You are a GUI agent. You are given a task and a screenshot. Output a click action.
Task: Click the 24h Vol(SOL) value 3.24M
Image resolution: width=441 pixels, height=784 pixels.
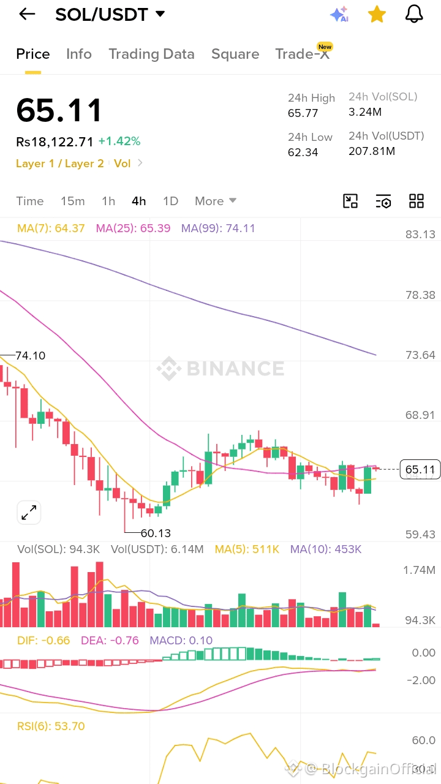(x=365, y=112)
